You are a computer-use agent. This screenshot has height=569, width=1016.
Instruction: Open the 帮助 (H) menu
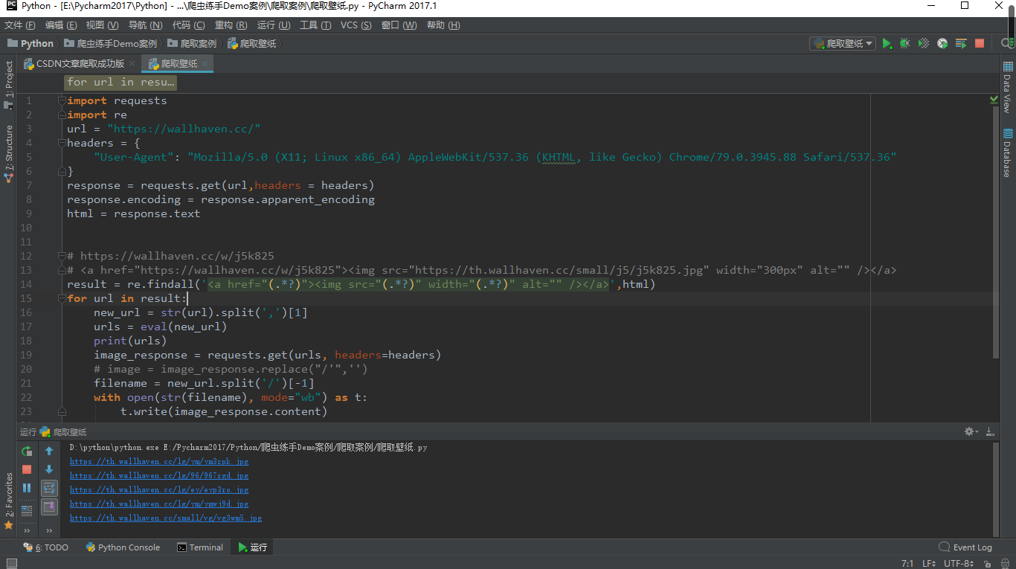[443, 25]
